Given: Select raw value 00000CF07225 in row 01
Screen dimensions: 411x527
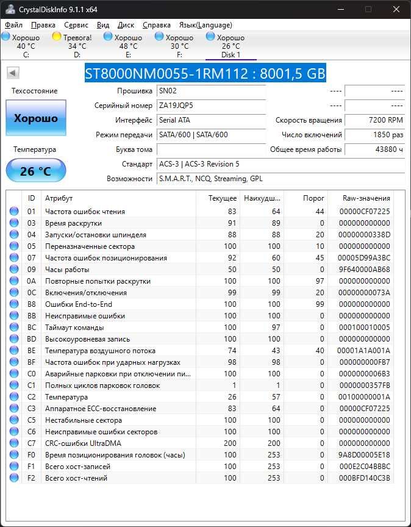Looking at the screenshot, I should 365,212.
